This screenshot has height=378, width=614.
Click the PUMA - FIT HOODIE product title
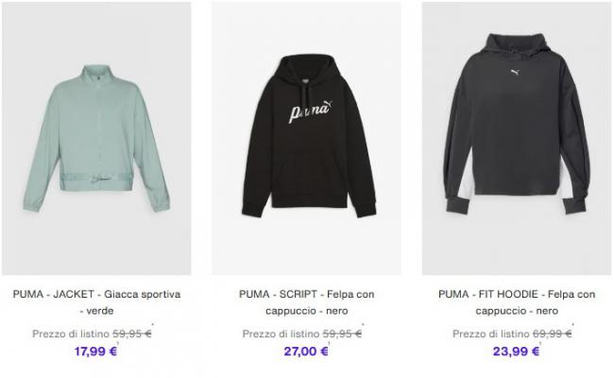(517, 302)
